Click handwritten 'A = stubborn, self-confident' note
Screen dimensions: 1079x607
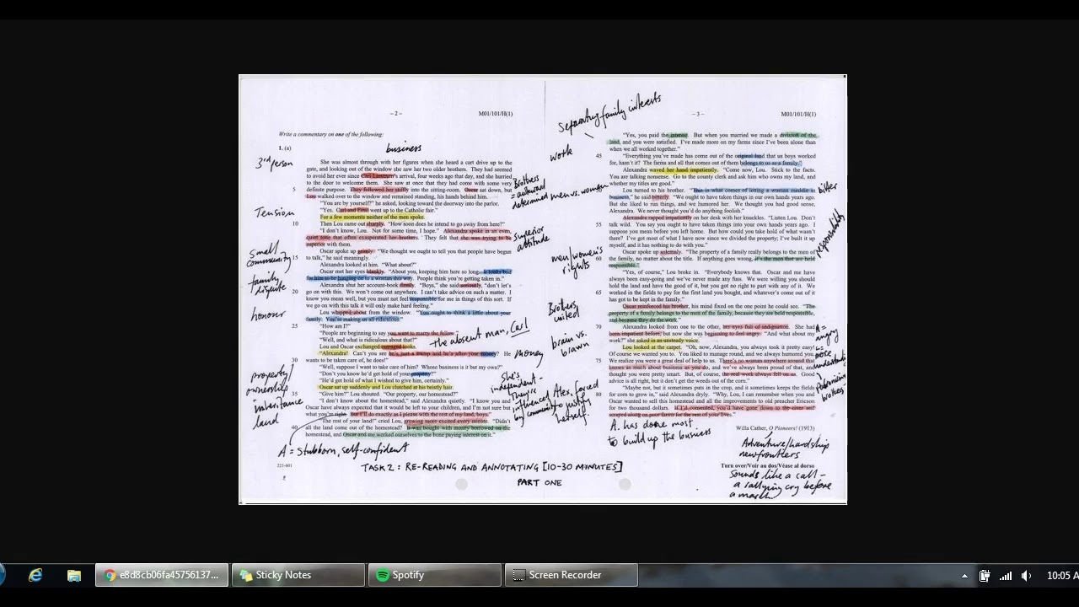342,450
